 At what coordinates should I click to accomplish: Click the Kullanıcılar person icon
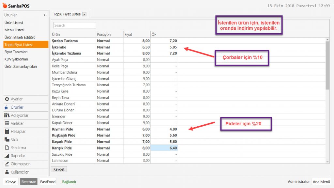click(x=7, y=172)
